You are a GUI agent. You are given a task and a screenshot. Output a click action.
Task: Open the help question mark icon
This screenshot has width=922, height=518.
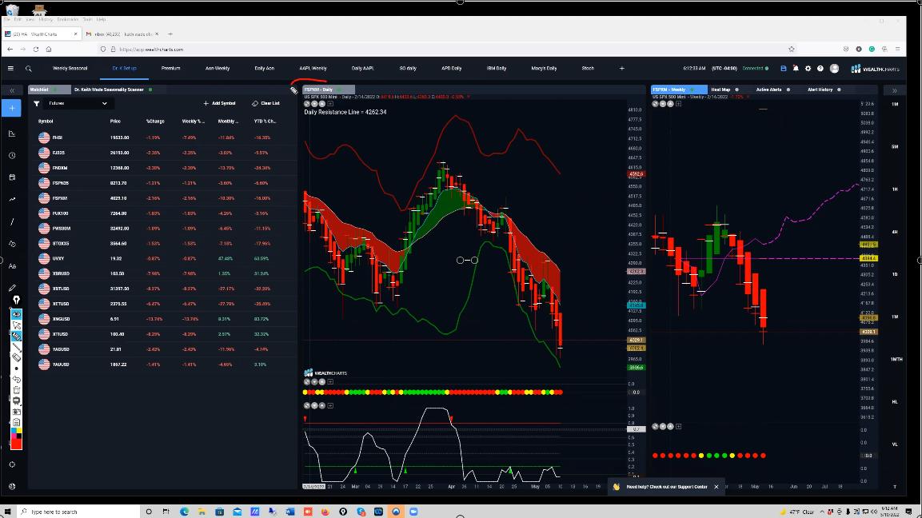point(820,69)
